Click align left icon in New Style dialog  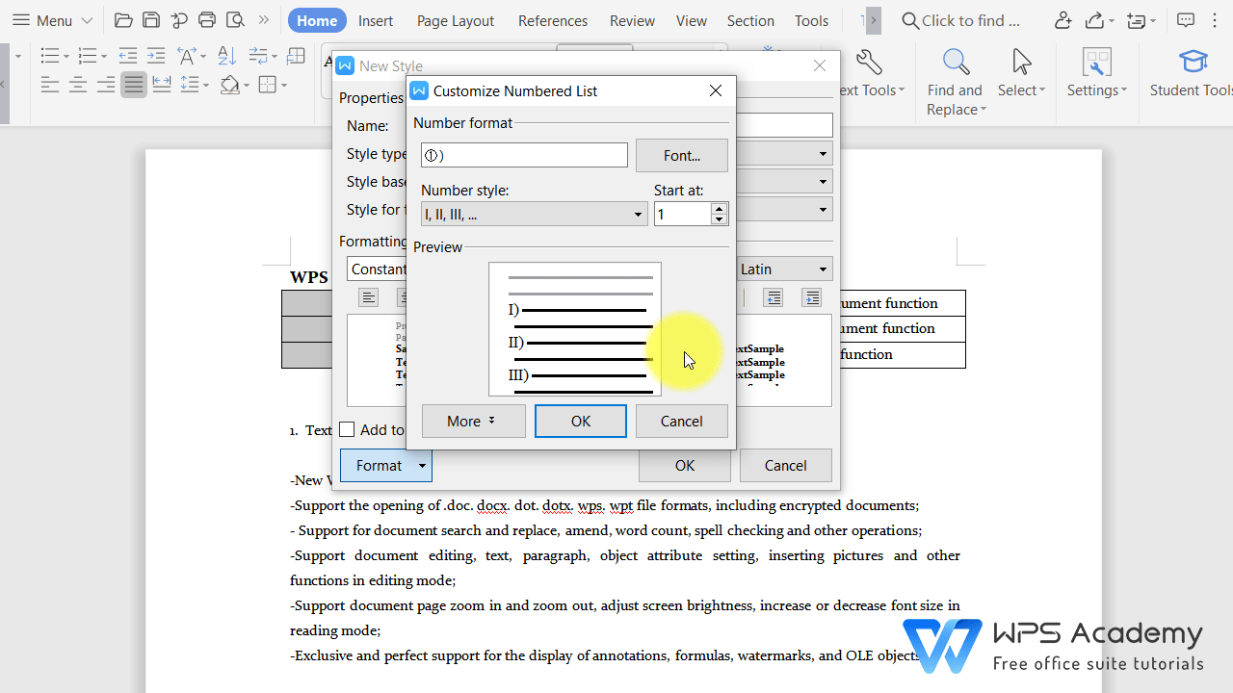(369, 298)
